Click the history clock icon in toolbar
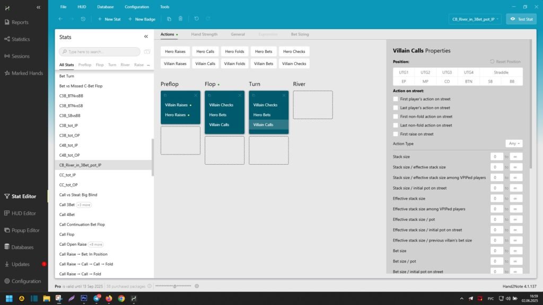 point(83,19)
